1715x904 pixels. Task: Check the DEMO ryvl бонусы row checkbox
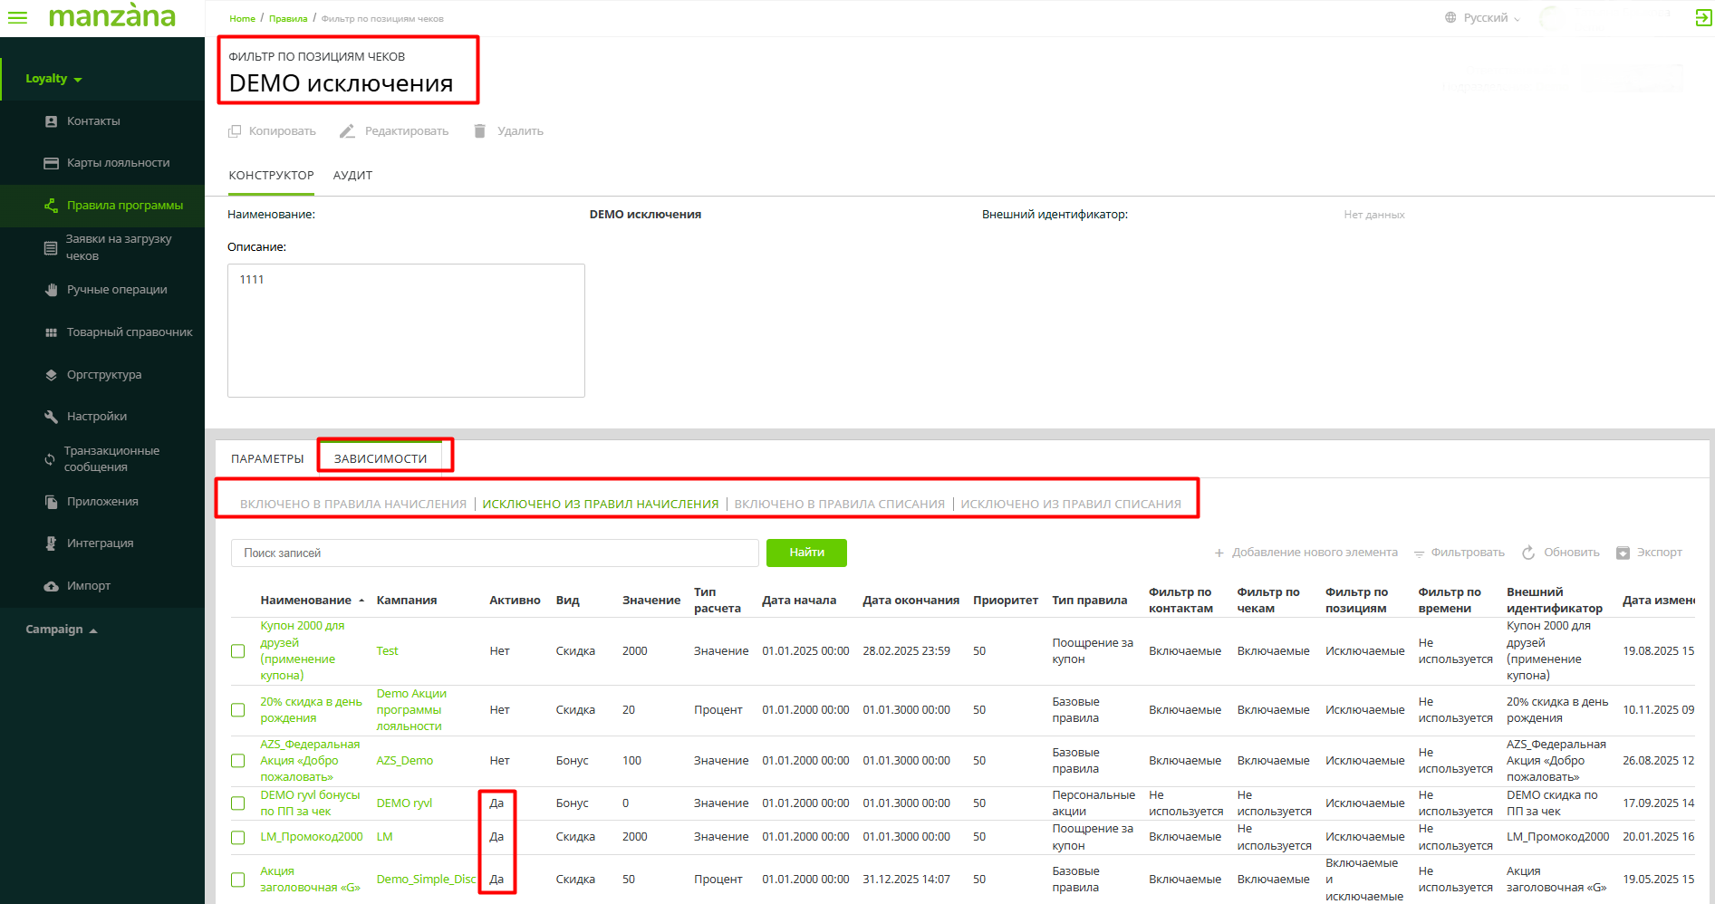(x=238, y=803)
